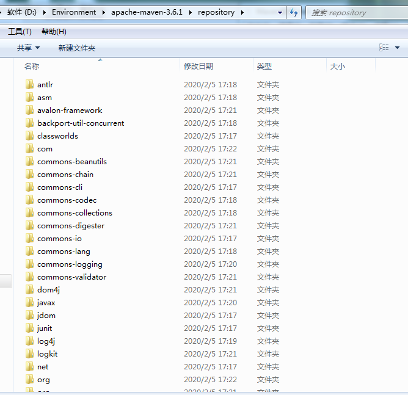Click the classworlds folder icon

pyautogui.click(x=29, y=136)
